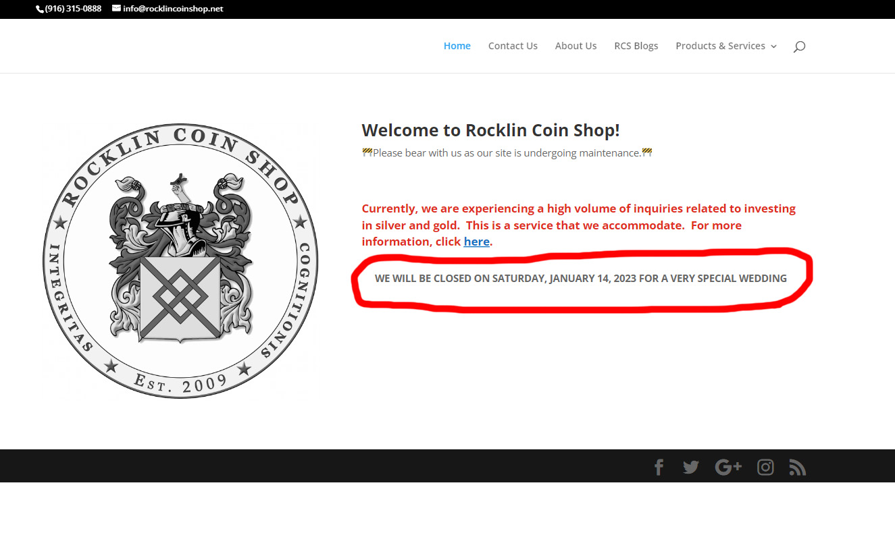
Task: Open the Instagram icon in footer
Action: pos(765,467)
